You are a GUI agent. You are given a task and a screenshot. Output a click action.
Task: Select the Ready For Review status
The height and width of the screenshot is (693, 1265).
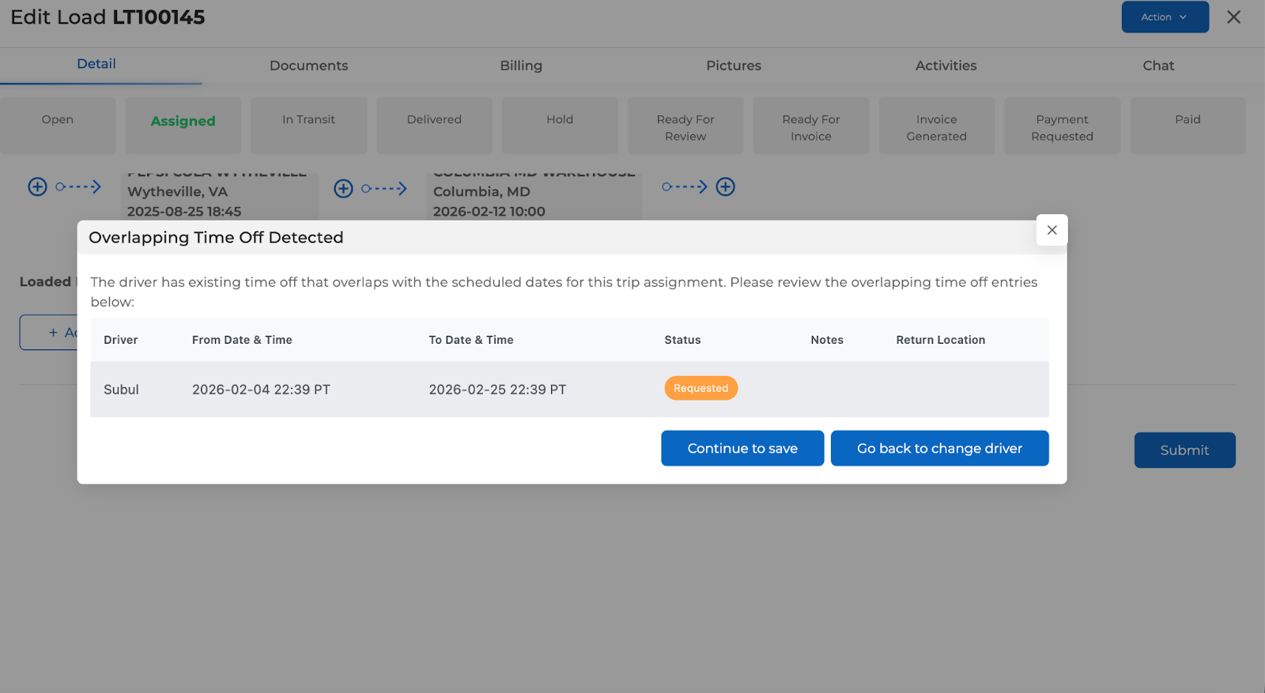point(685,127)
